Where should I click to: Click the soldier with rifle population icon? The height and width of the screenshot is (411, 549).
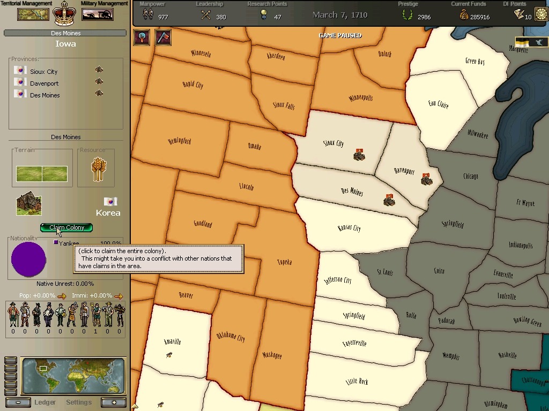84,314
